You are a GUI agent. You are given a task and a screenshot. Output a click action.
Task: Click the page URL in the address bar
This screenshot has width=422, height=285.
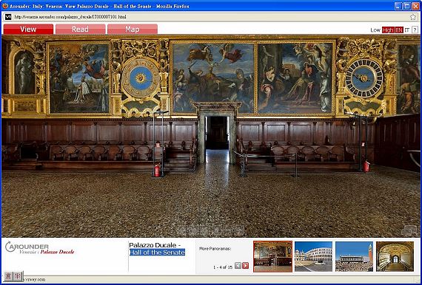point(70,17)
